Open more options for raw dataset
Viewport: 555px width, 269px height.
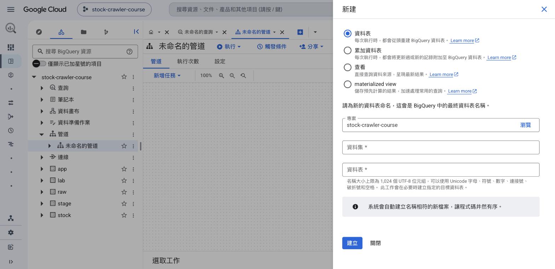point(133,192)
